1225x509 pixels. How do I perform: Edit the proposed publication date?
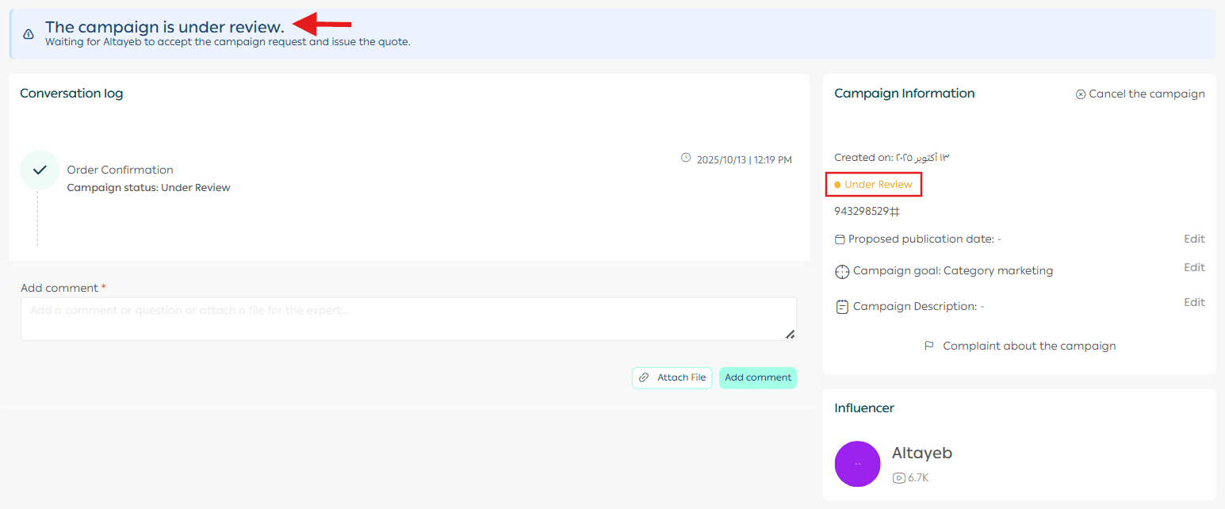point(1194,239)
